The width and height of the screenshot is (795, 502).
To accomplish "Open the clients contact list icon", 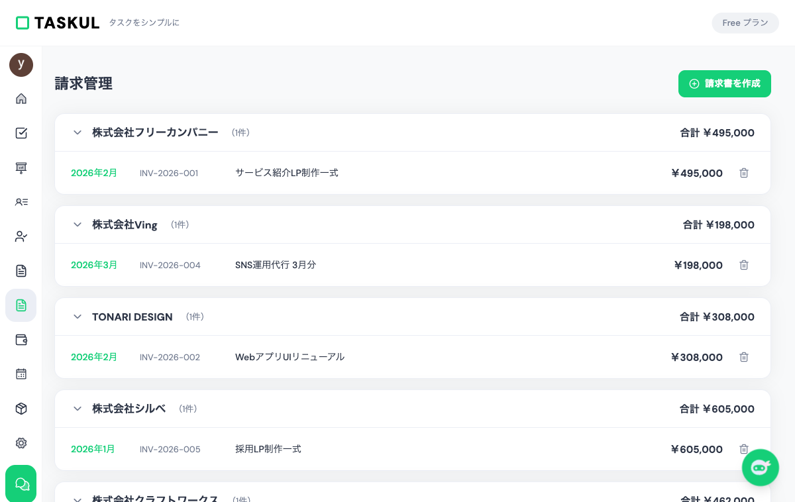I will pyautogui.click(x=21, y=202).
